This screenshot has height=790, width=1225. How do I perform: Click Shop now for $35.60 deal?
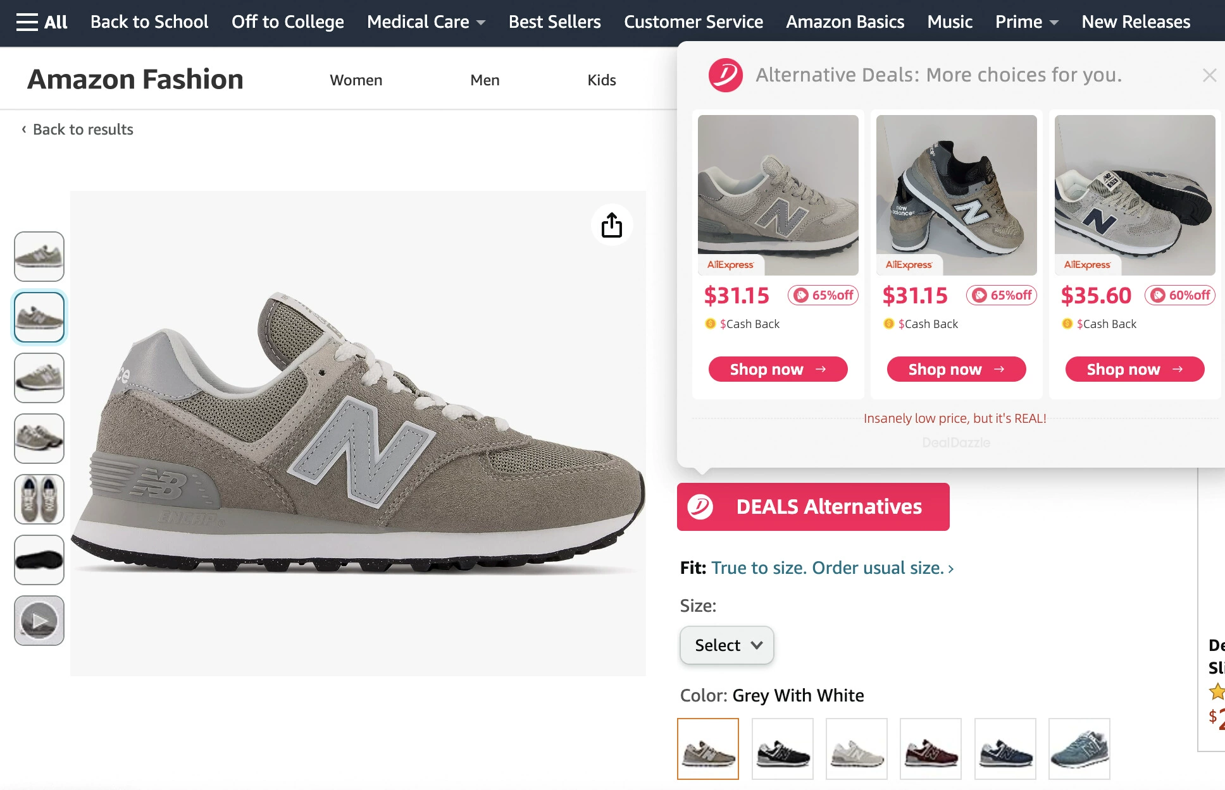pos(1135,369)
